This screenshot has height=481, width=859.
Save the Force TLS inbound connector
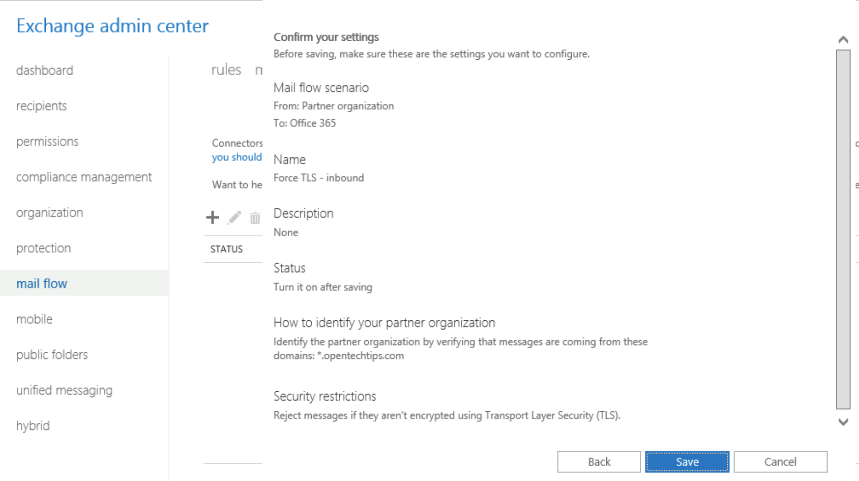(687, 462)
